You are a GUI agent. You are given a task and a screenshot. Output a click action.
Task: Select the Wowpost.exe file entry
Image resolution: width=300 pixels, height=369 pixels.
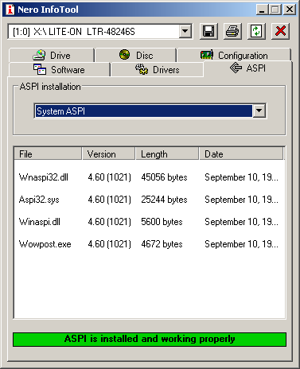pyautogui.click(x=45, y=244)
